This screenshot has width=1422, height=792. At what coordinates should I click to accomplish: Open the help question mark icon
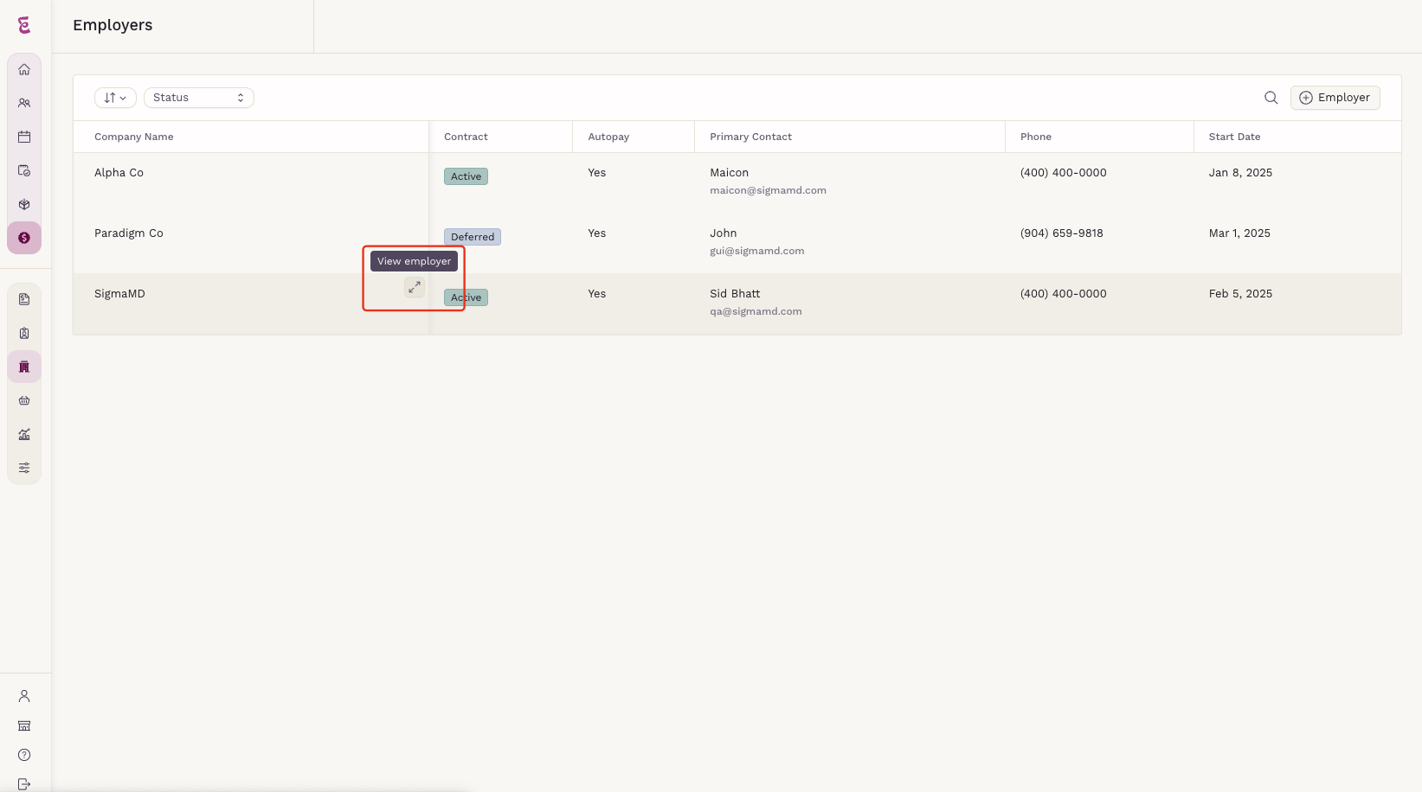pyautogui.click(x=24, y=755)
